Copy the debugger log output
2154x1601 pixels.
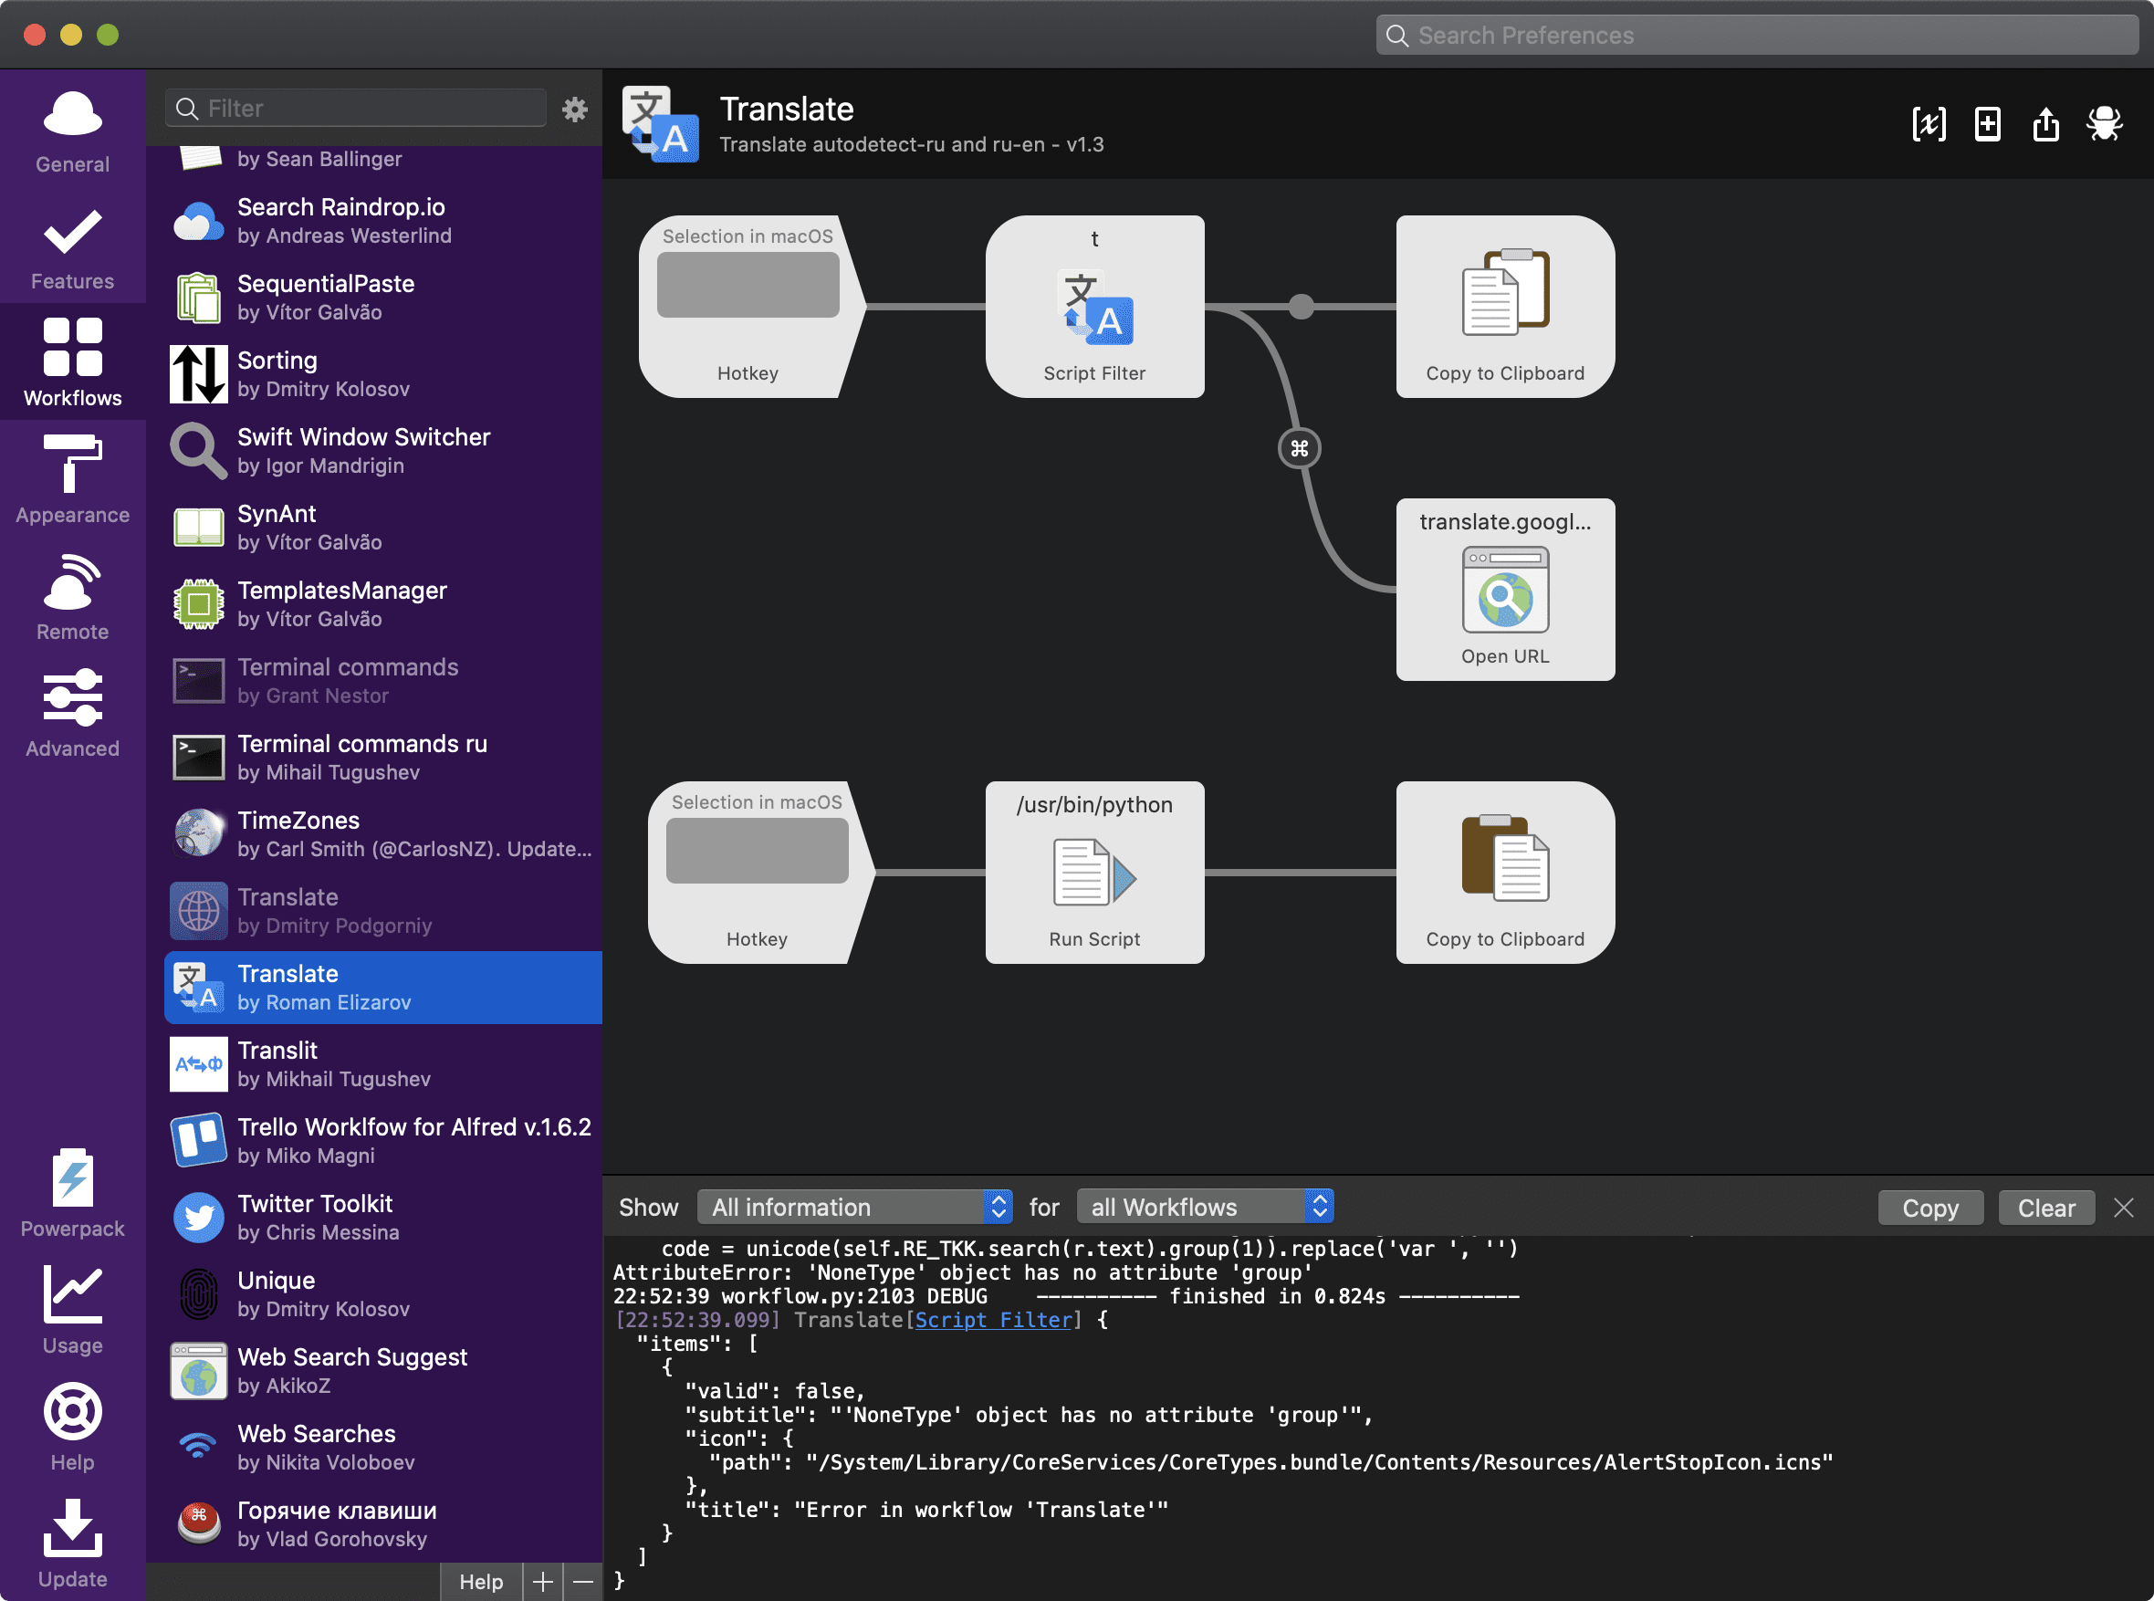point(1929,1208)
